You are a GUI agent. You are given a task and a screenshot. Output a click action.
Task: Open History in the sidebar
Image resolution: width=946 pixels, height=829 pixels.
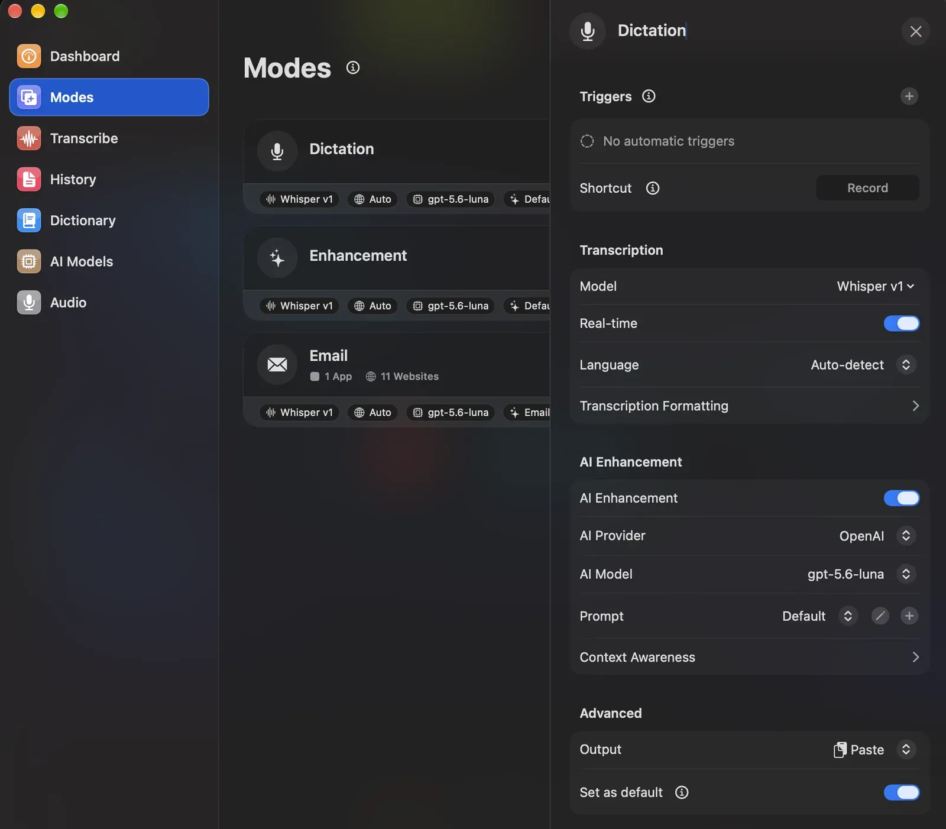point(109,179)
